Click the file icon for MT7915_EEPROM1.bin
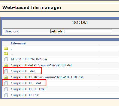 click(6, 59)
